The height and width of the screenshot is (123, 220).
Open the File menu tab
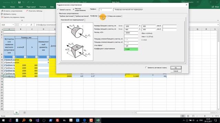4,7
